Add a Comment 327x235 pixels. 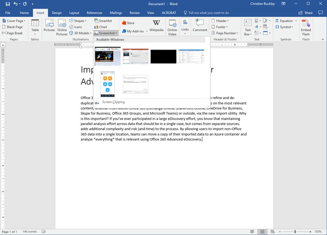(x=200, y=25)
